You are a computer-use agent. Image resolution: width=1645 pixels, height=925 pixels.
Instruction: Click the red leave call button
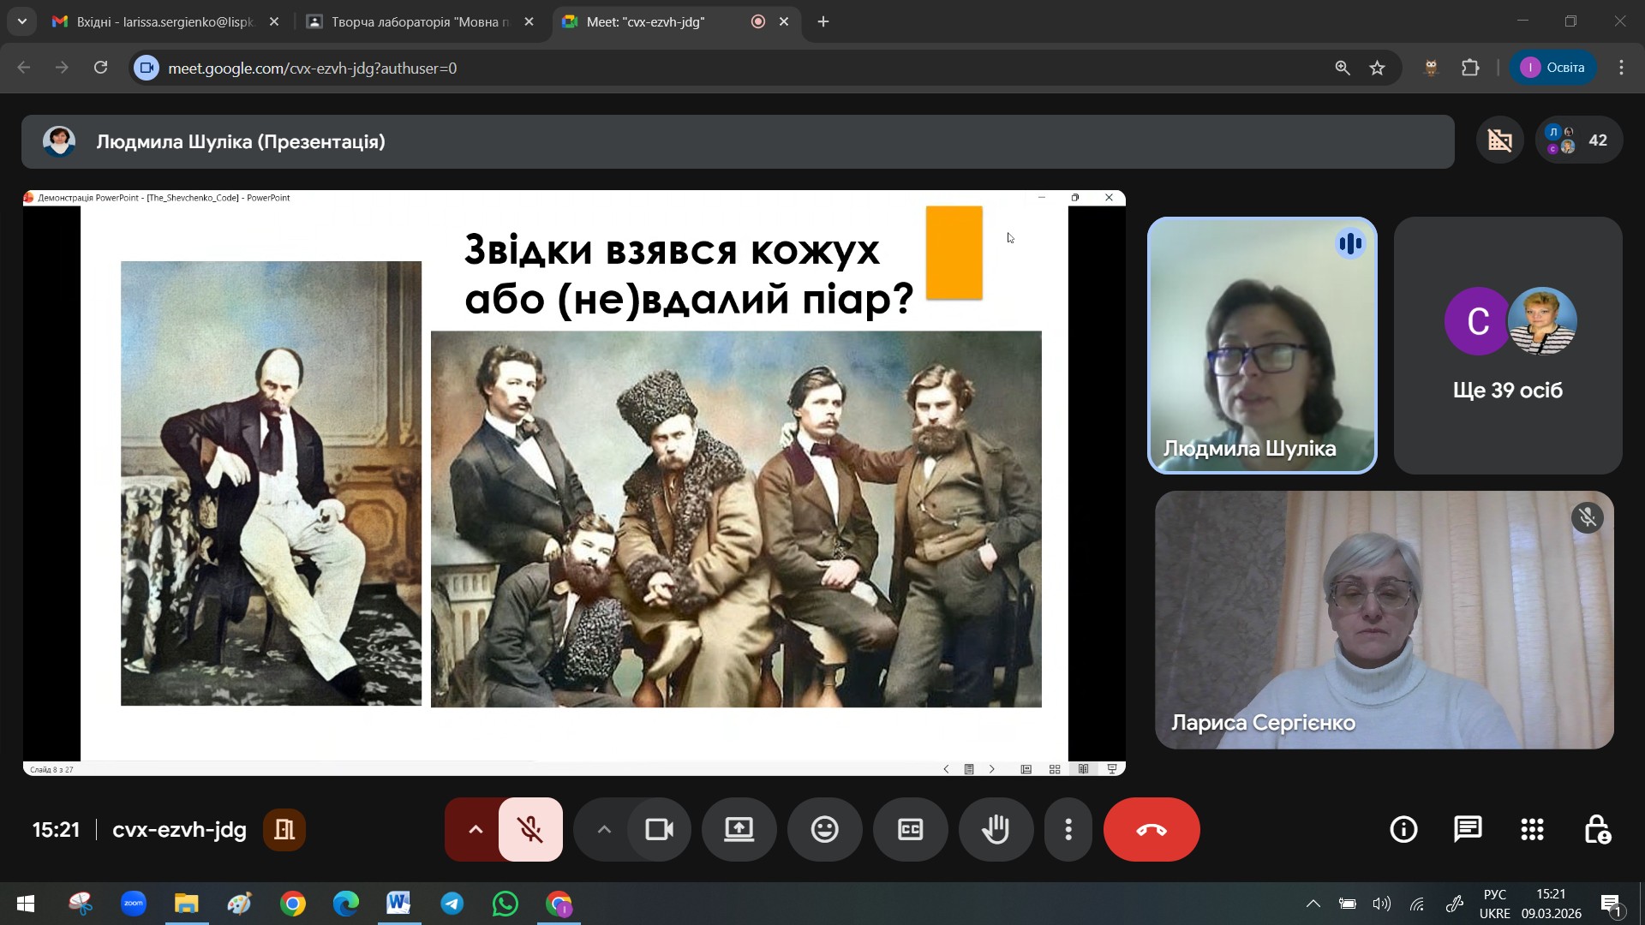[x=1151, y=829]
